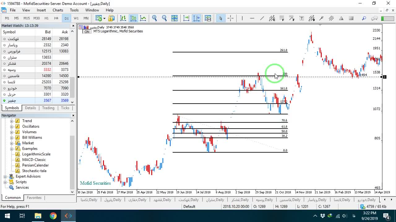Viewport: 396px width, 222px height.
Task: Expand the Trend indicators node
Action: (x=12, y=121)
